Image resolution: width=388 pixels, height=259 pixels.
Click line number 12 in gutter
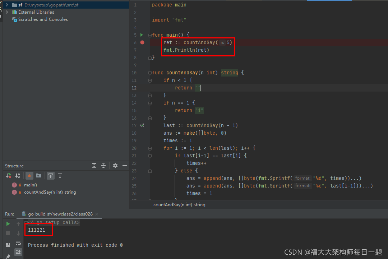(134, 88)
